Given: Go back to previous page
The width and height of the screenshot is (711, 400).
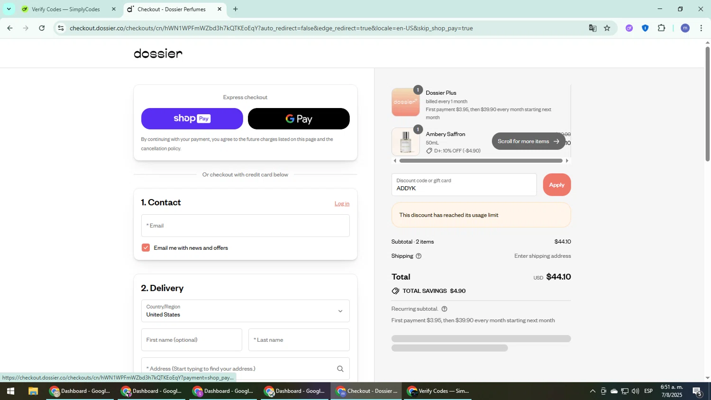Looking at the screenshot, I should point(9,28).
